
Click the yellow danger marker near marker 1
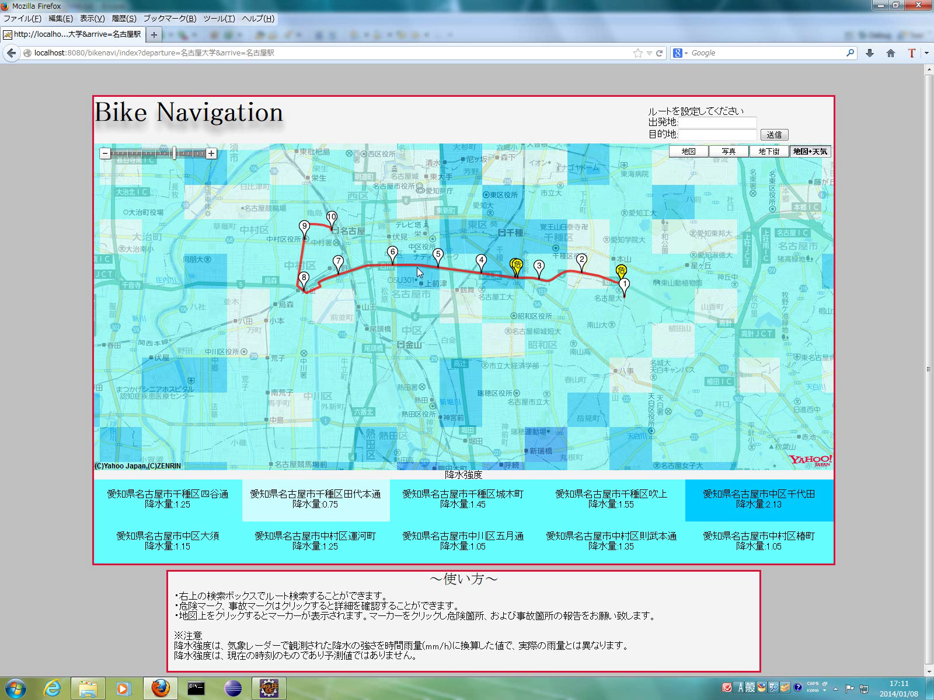(x=622, y=271)
